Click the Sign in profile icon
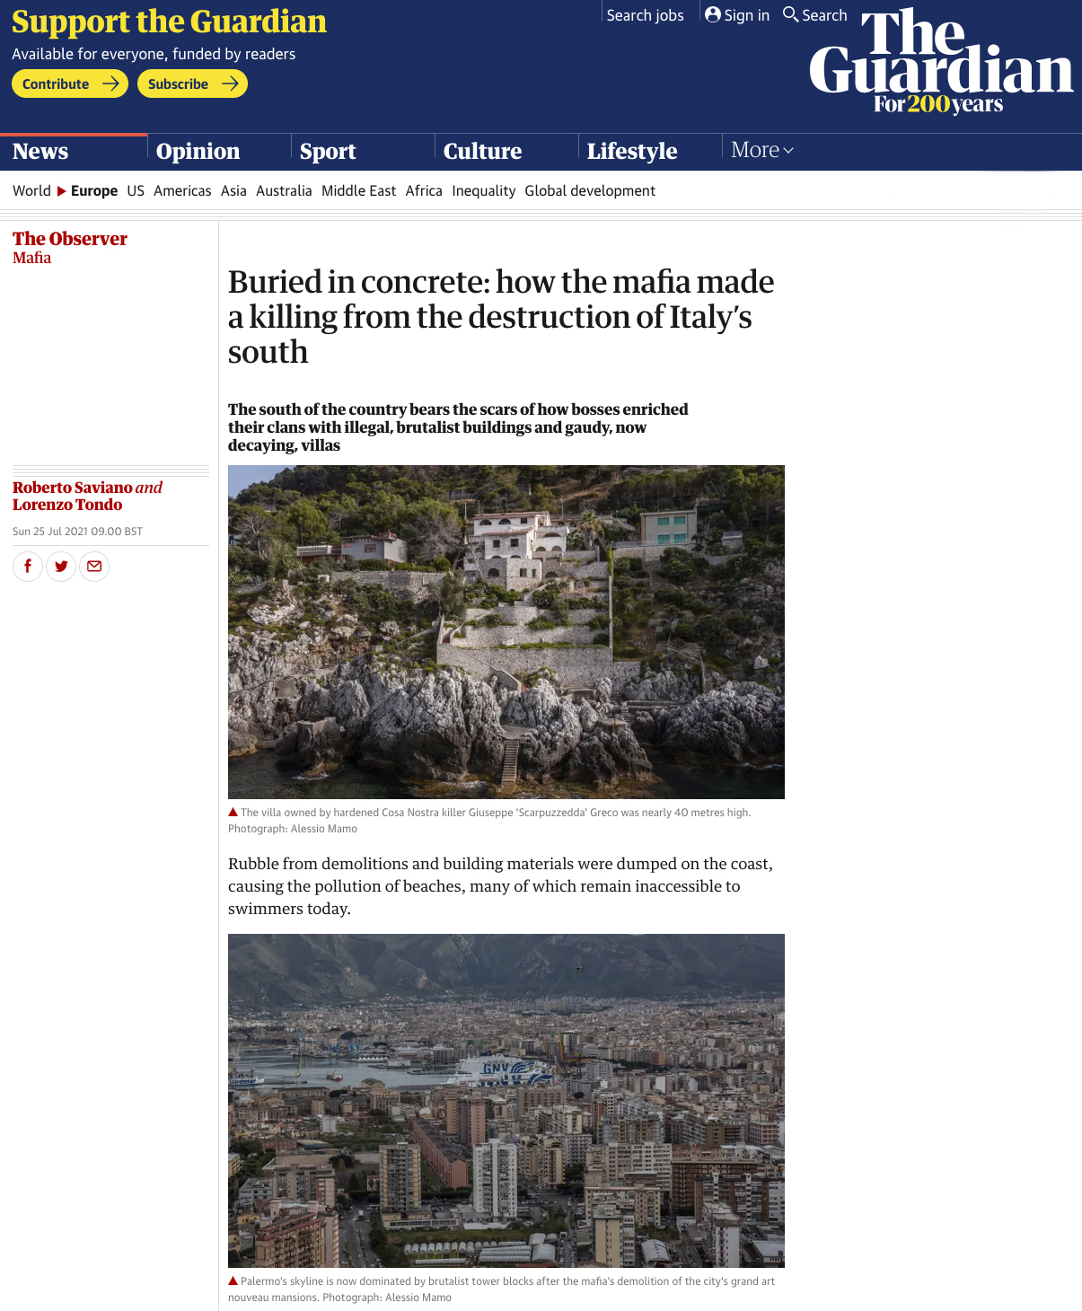 [x=713, y=14]
